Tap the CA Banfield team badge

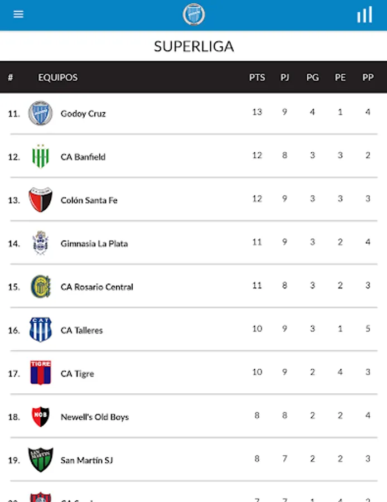pos(40,156)
